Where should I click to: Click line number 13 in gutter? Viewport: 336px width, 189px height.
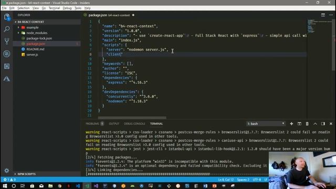click(90, 78)
